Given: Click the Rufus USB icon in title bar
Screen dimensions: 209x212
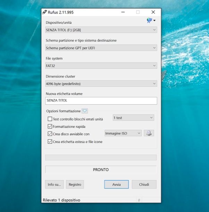Looking at the screenshot, I should coord(44,12).
